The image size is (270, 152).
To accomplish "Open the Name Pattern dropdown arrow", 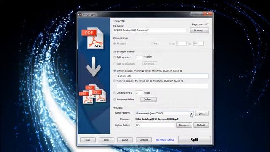I will point(192,114).
